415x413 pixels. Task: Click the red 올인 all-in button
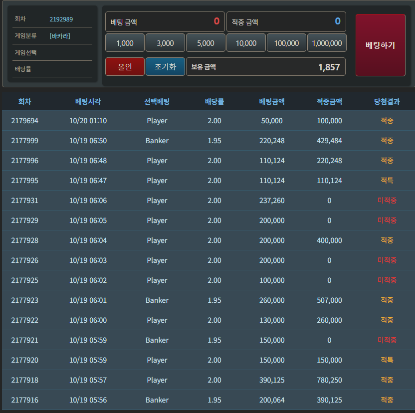coord(125,67)
